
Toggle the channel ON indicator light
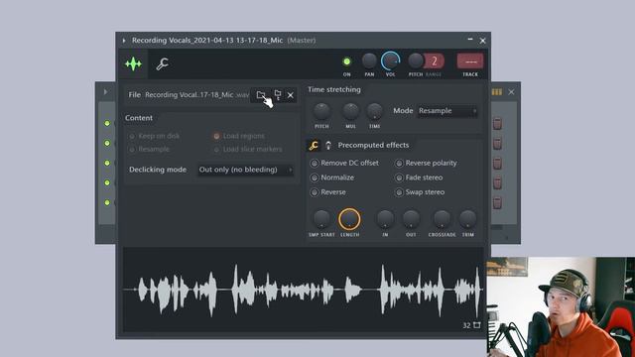(x=346, y=61)
